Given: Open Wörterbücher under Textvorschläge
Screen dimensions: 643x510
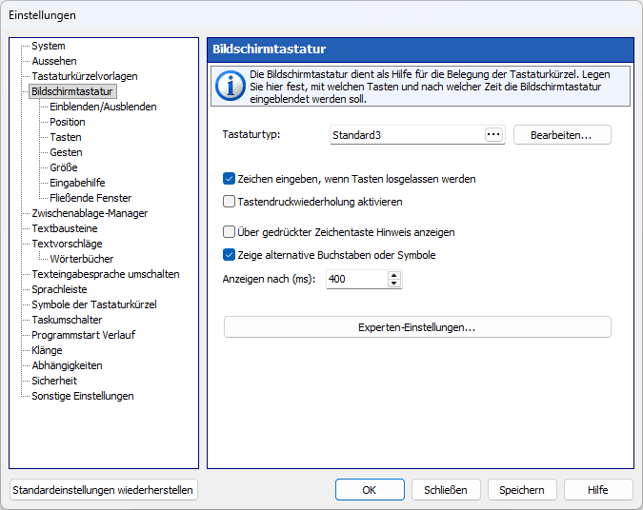Looking at the screenshot, I should point(81,259).
